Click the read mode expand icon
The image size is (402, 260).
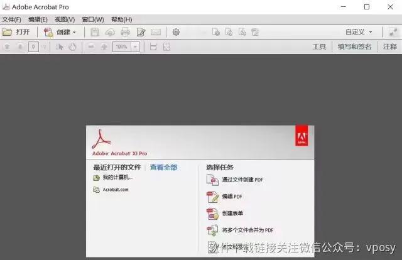coord(393,32)
